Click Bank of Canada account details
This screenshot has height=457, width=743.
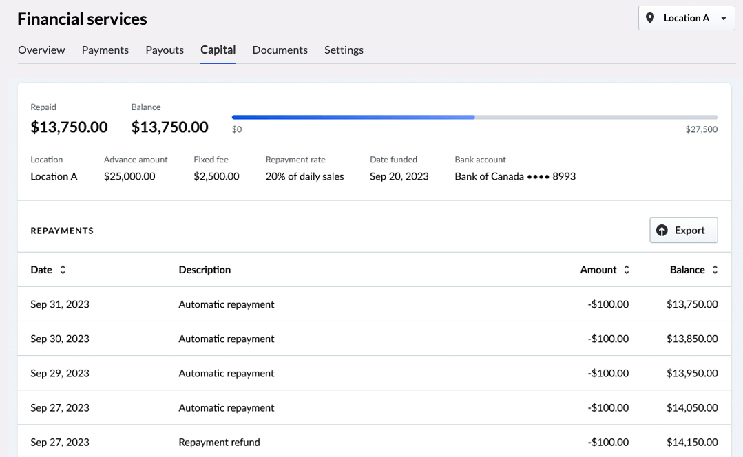click(515, 176)
